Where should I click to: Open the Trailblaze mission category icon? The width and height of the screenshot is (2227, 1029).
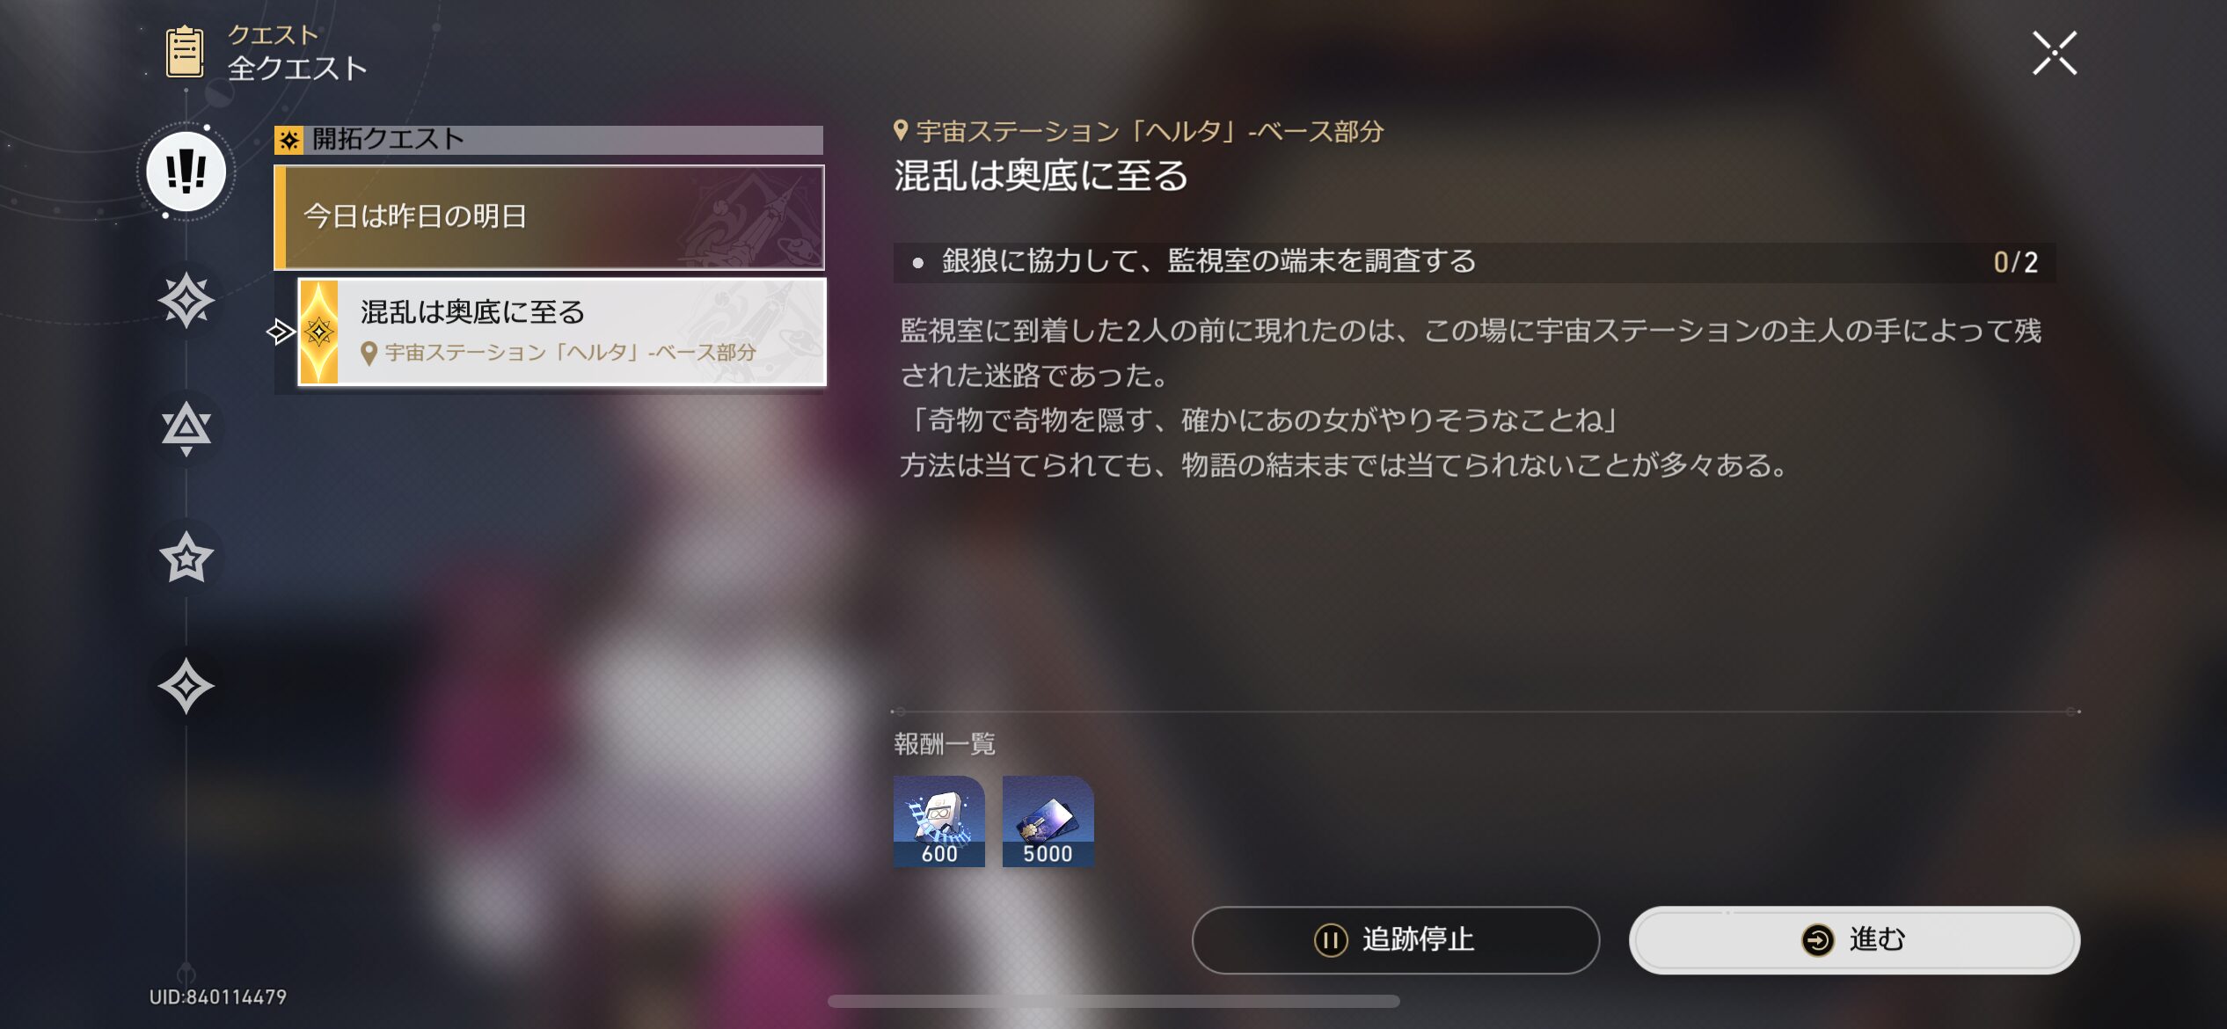pyautogui.click(x=186, y=301)
